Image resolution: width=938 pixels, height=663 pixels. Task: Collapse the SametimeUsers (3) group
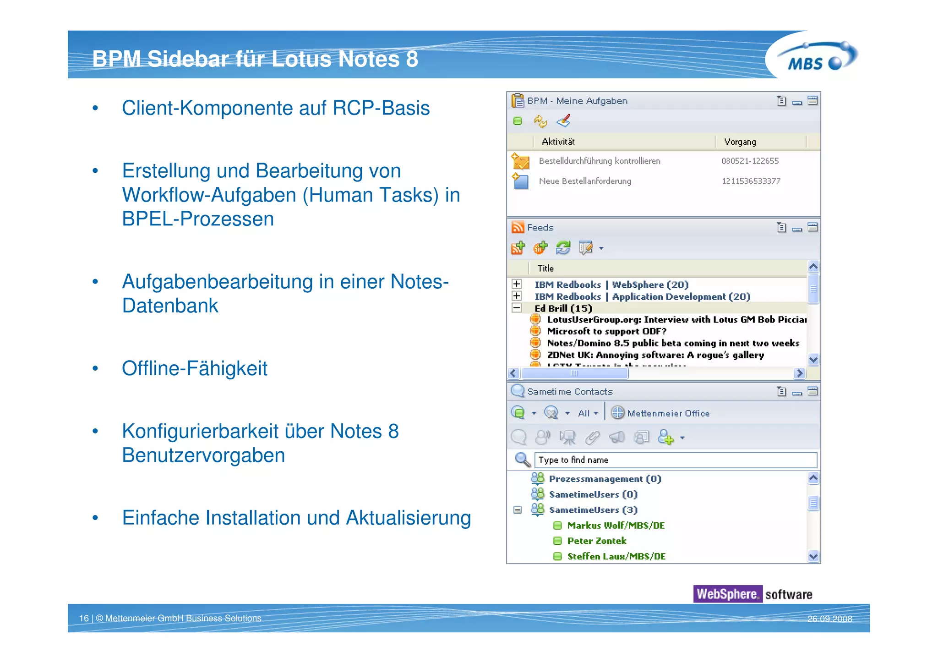pyautogui.click(x=518, y=510)
